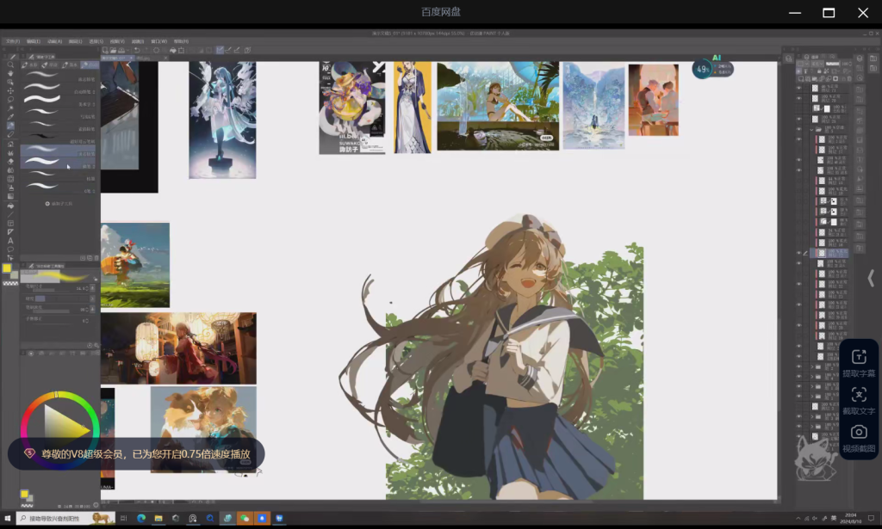Screen dimensions: 882x529
Task: Toggle the eye visibility of highlighted layer
Action: click(799, 254)
